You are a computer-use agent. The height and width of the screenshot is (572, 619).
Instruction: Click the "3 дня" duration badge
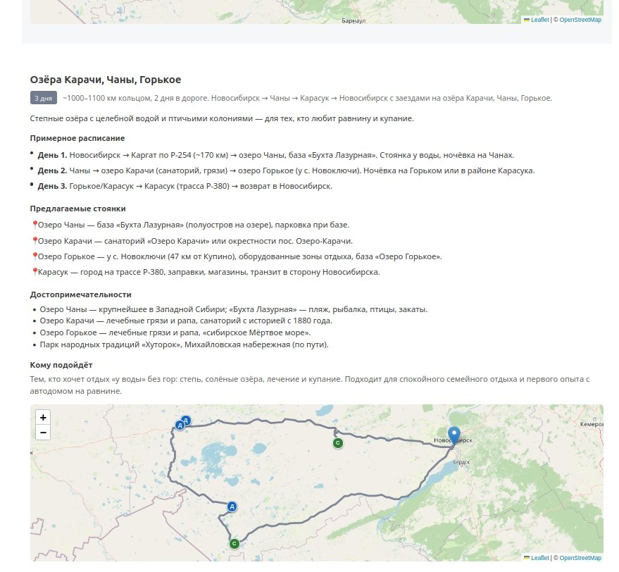click(x=43, y=98)
